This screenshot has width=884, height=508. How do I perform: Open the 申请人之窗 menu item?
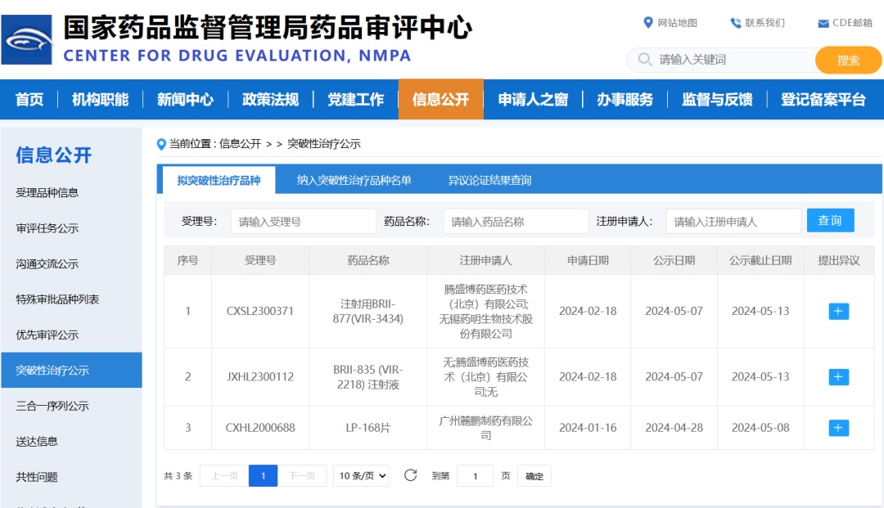point(533,99)
